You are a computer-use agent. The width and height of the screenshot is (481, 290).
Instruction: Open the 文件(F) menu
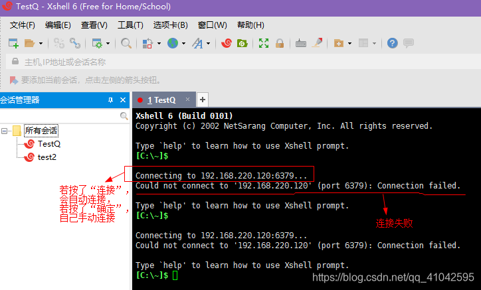22,25
